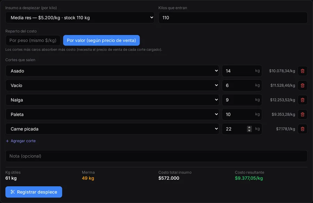Click the '$572.000' Costo total insumo value

click(x=169, y=178)
